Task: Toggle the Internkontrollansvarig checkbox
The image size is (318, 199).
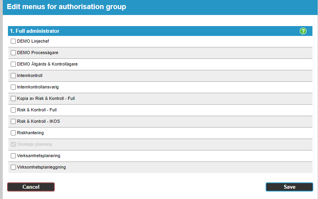Action: click(13, 87)
